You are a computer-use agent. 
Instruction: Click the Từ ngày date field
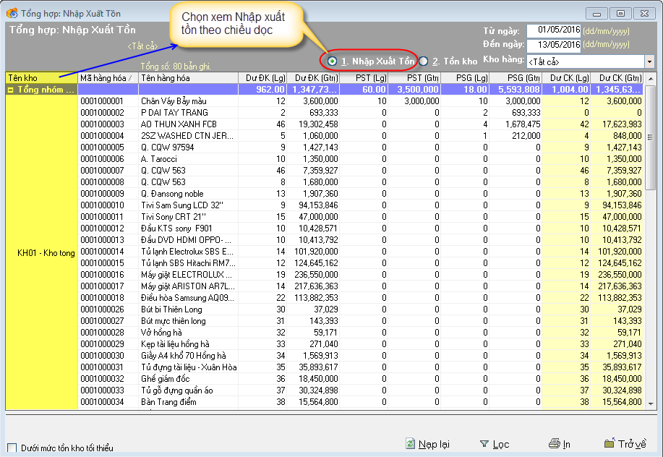point(554,30)
